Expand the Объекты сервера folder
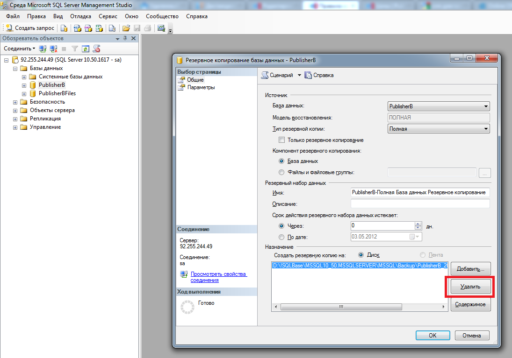 (15, 111)
